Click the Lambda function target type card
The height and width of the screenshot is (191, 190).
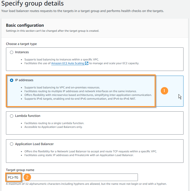point(95,123)
